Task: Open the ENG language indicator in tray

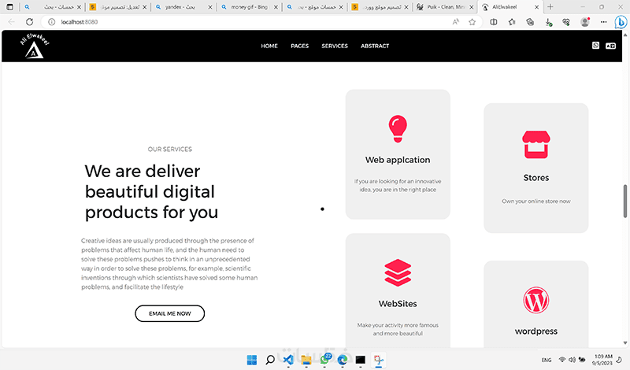Action: (547, 360)
